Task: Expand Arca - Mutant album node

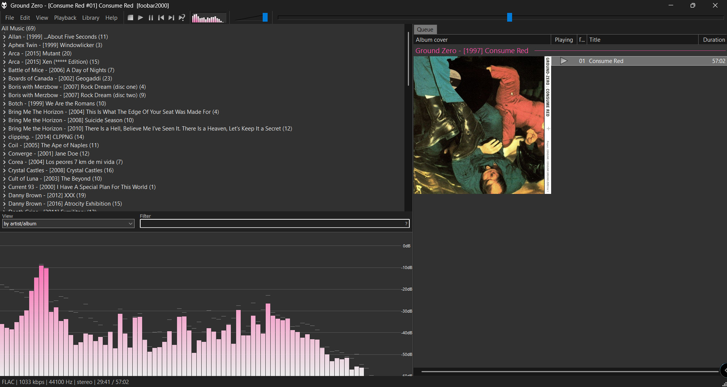Action: pyautogui.click(x=4, y=53)
